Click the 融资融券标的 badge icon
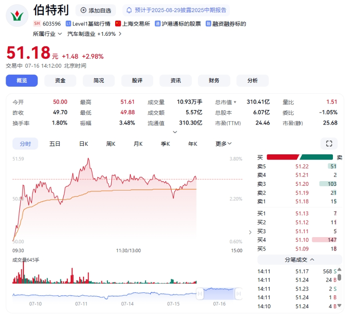Viewport: 345px width, 316px height. coord(209,24)
